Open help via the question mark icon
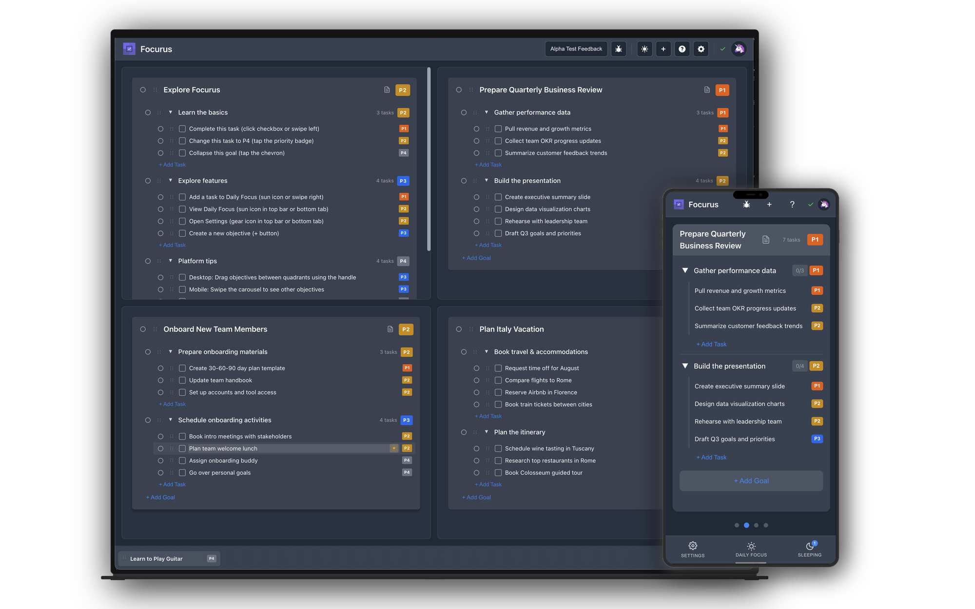Viewport: 975px width, 609px height. click(682, 49)
